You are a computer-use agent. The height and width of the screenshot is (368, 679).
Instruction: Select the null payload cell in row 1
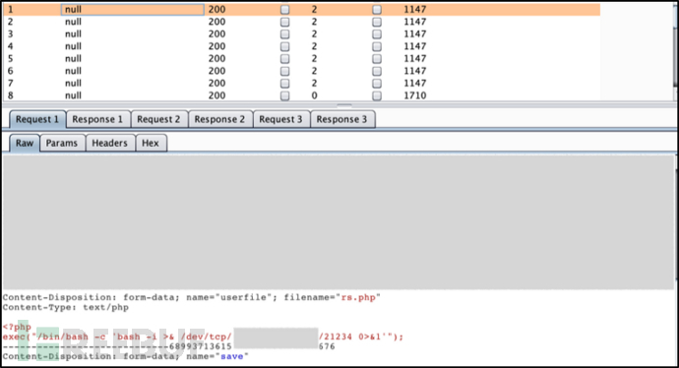(133, 9)
